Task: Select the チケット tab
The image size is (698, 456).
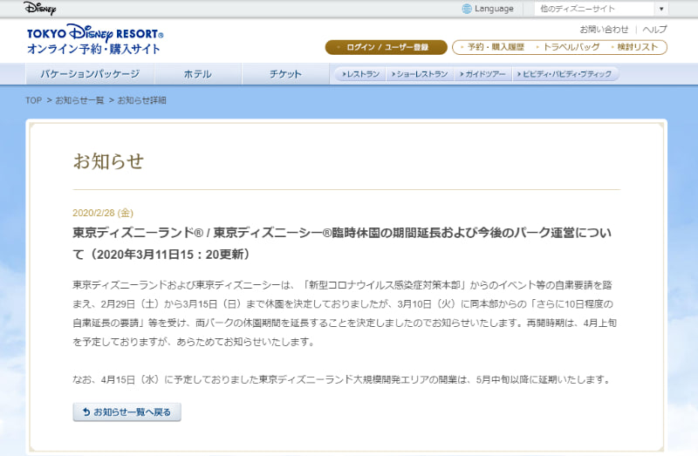Action: tap(285, 74)
